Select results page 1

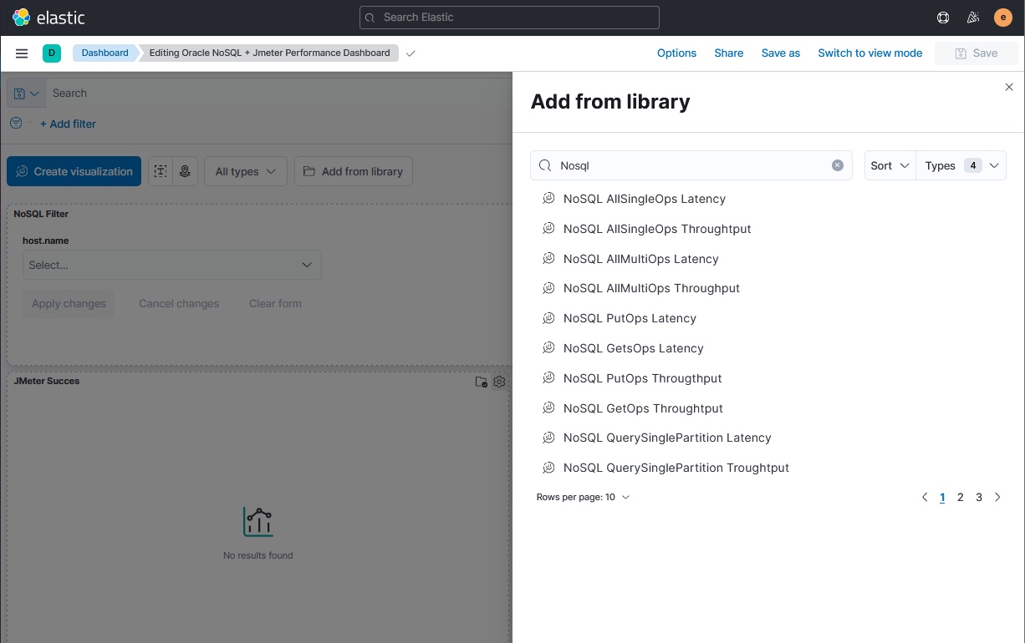coord(942,497)
